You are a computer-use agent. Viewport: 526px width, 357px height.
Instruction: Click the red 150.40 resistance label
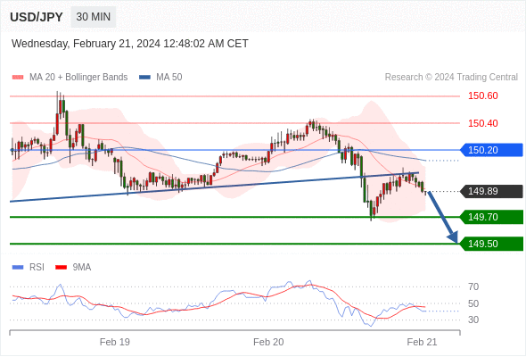pos(482,123)
